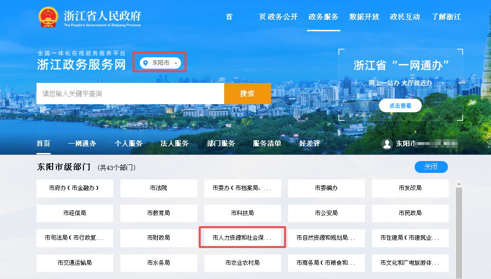Select the 市教育局 department

pos(159,213)
